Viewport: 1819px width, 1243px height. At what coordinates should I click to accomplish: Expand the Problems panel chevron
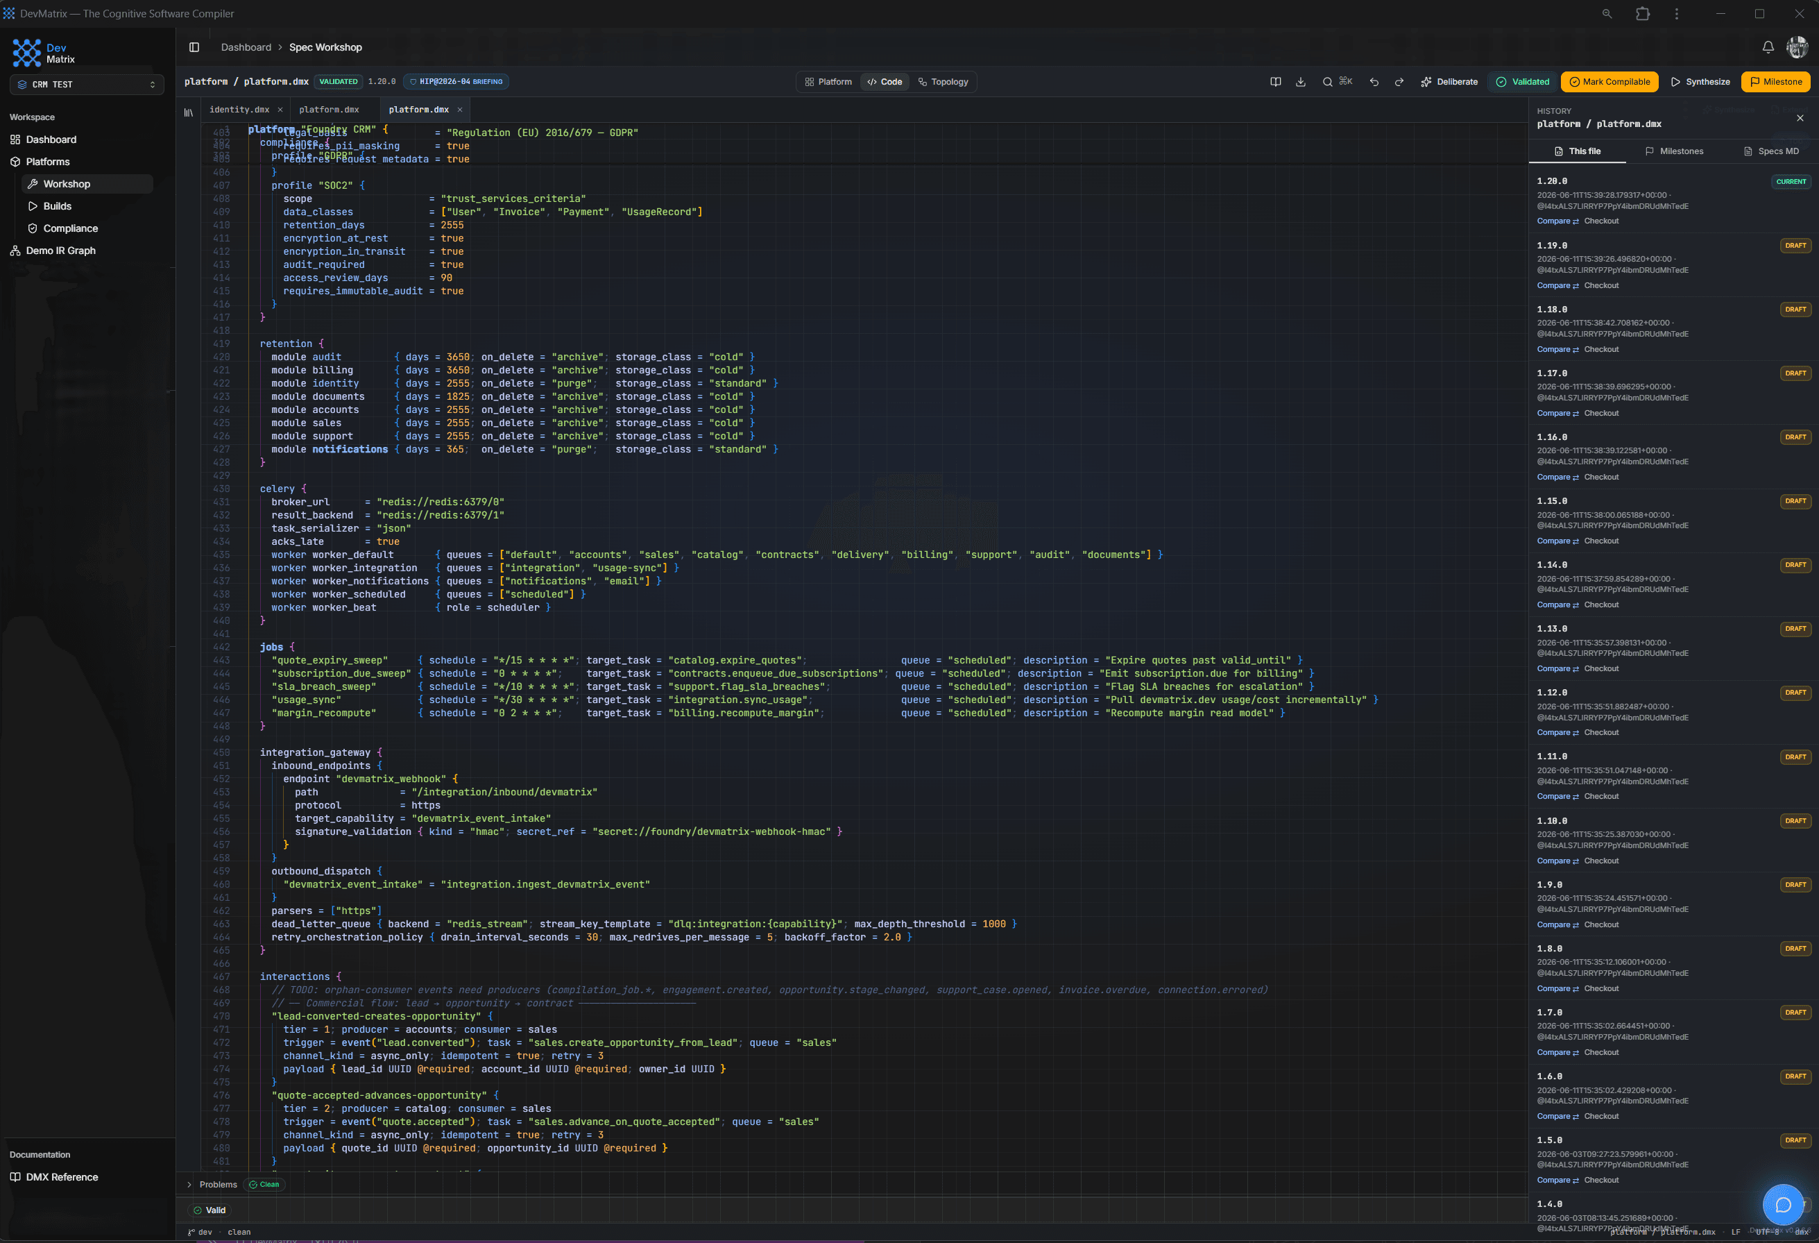189,1184
